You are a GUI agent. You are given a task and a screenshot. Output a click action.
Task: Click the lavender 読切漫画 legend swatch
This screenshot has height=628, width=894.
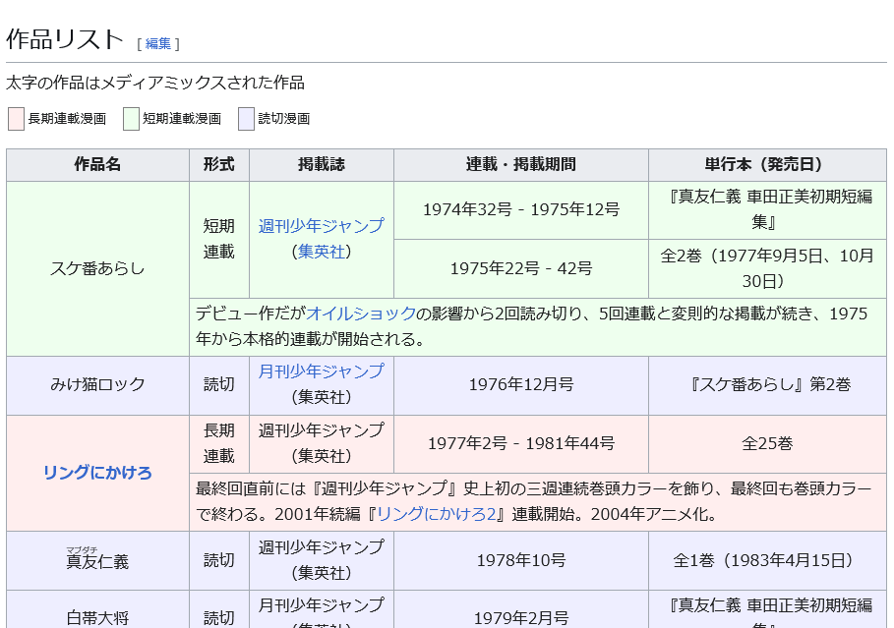[x=246, y=119]
